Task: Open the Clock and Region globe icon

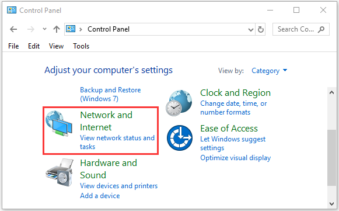Action: [x=179, y=103]
